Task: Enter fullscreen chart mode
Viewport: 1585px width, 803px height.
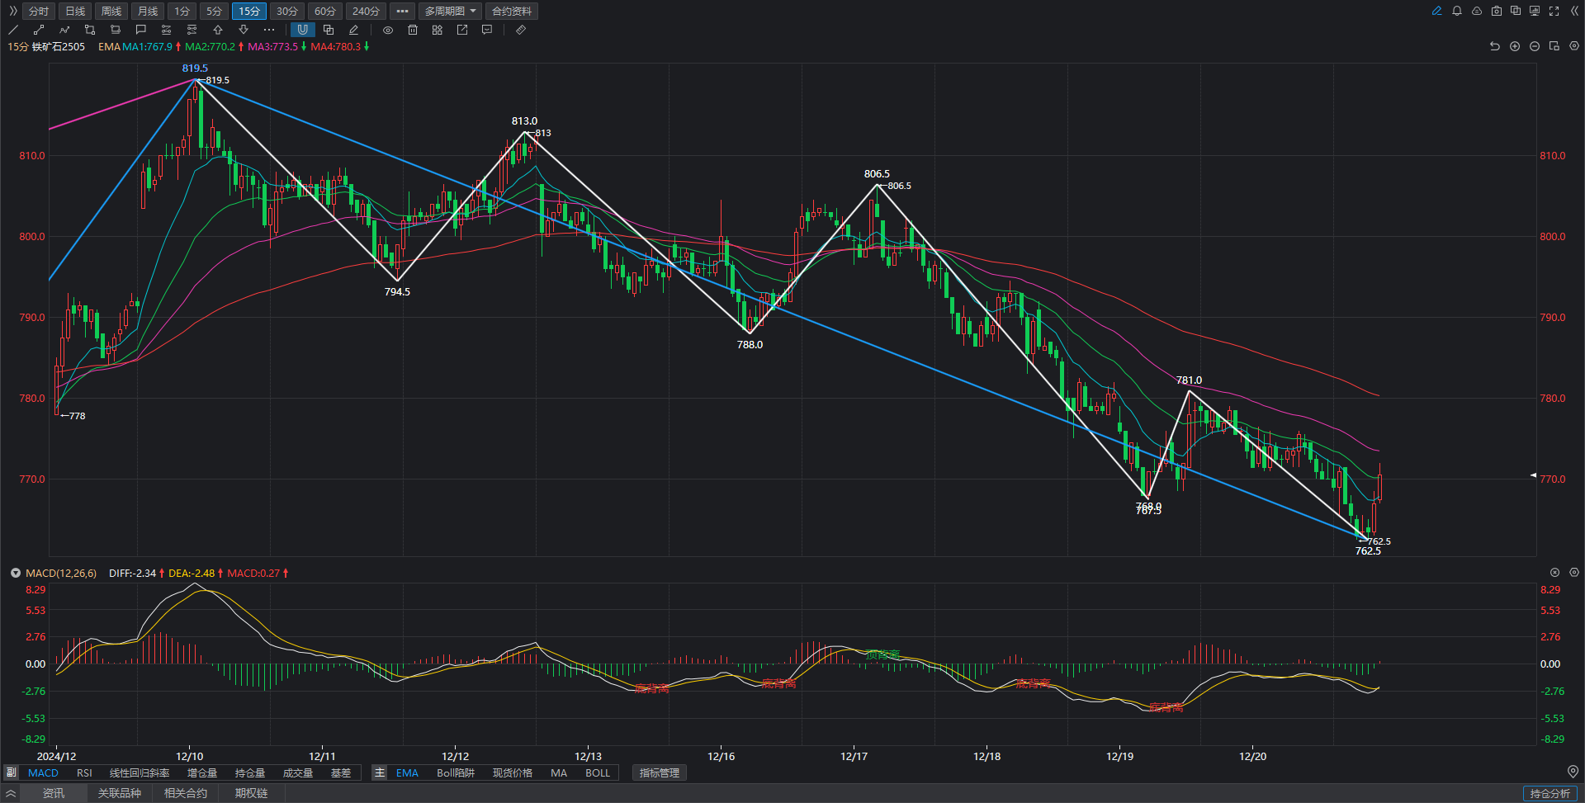Action: (x=1554, y=11)
